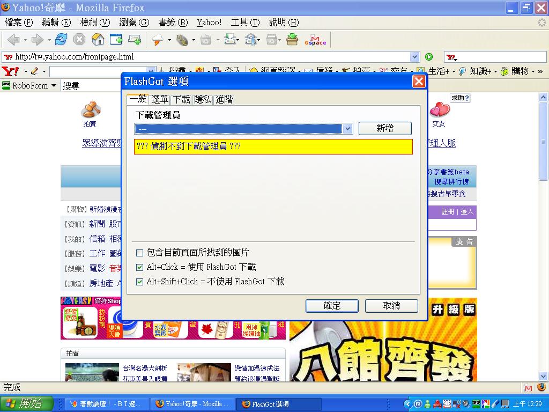Open the Back button history dropdown arrow
Image resolution: width=549 pixels, height=412 pixels.
[x=25, y=40]
